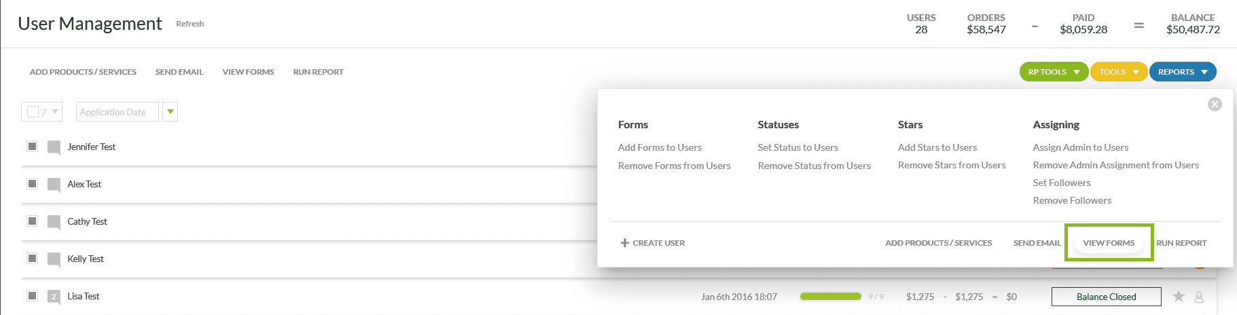Click the plus icon beside Create User
The image size is (1237, 315).
[624, 243]
